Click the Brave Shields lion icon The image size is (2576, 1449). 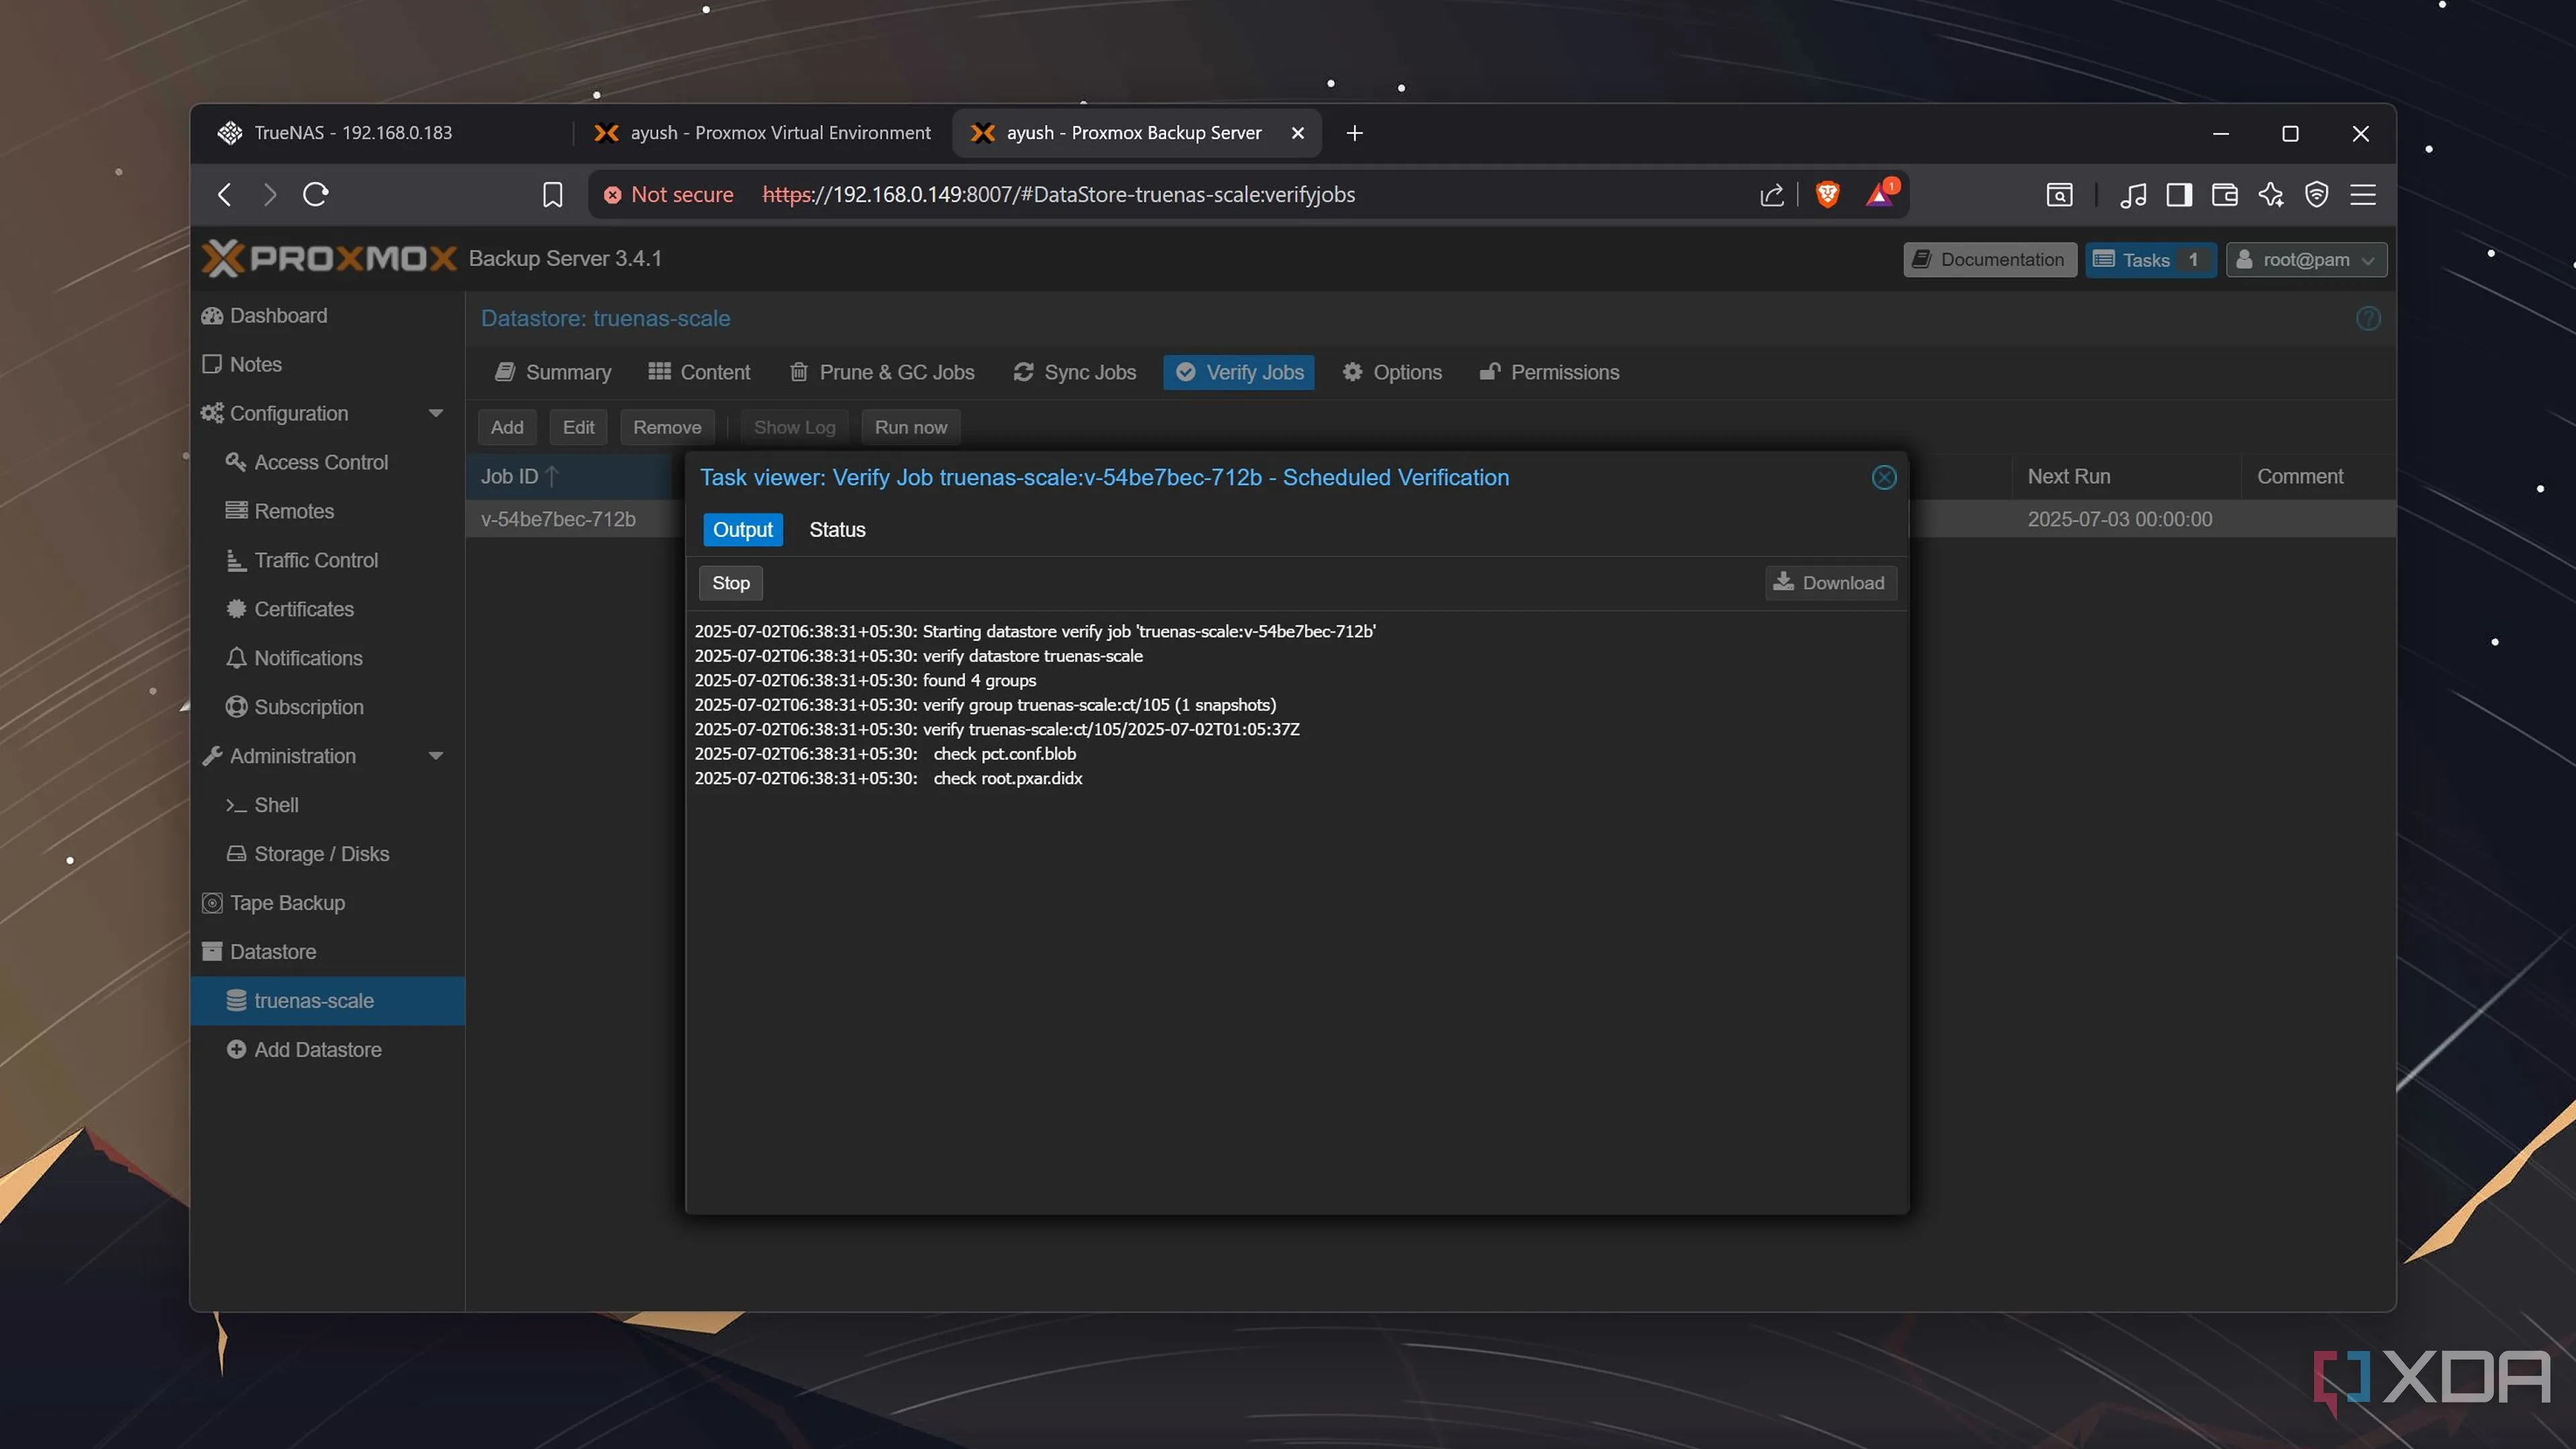(x=1827, y=194)
